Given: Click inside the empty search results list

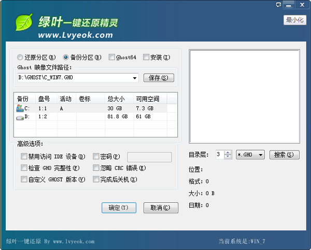Looking at the screenshot, I should click(x=244, y=96).
